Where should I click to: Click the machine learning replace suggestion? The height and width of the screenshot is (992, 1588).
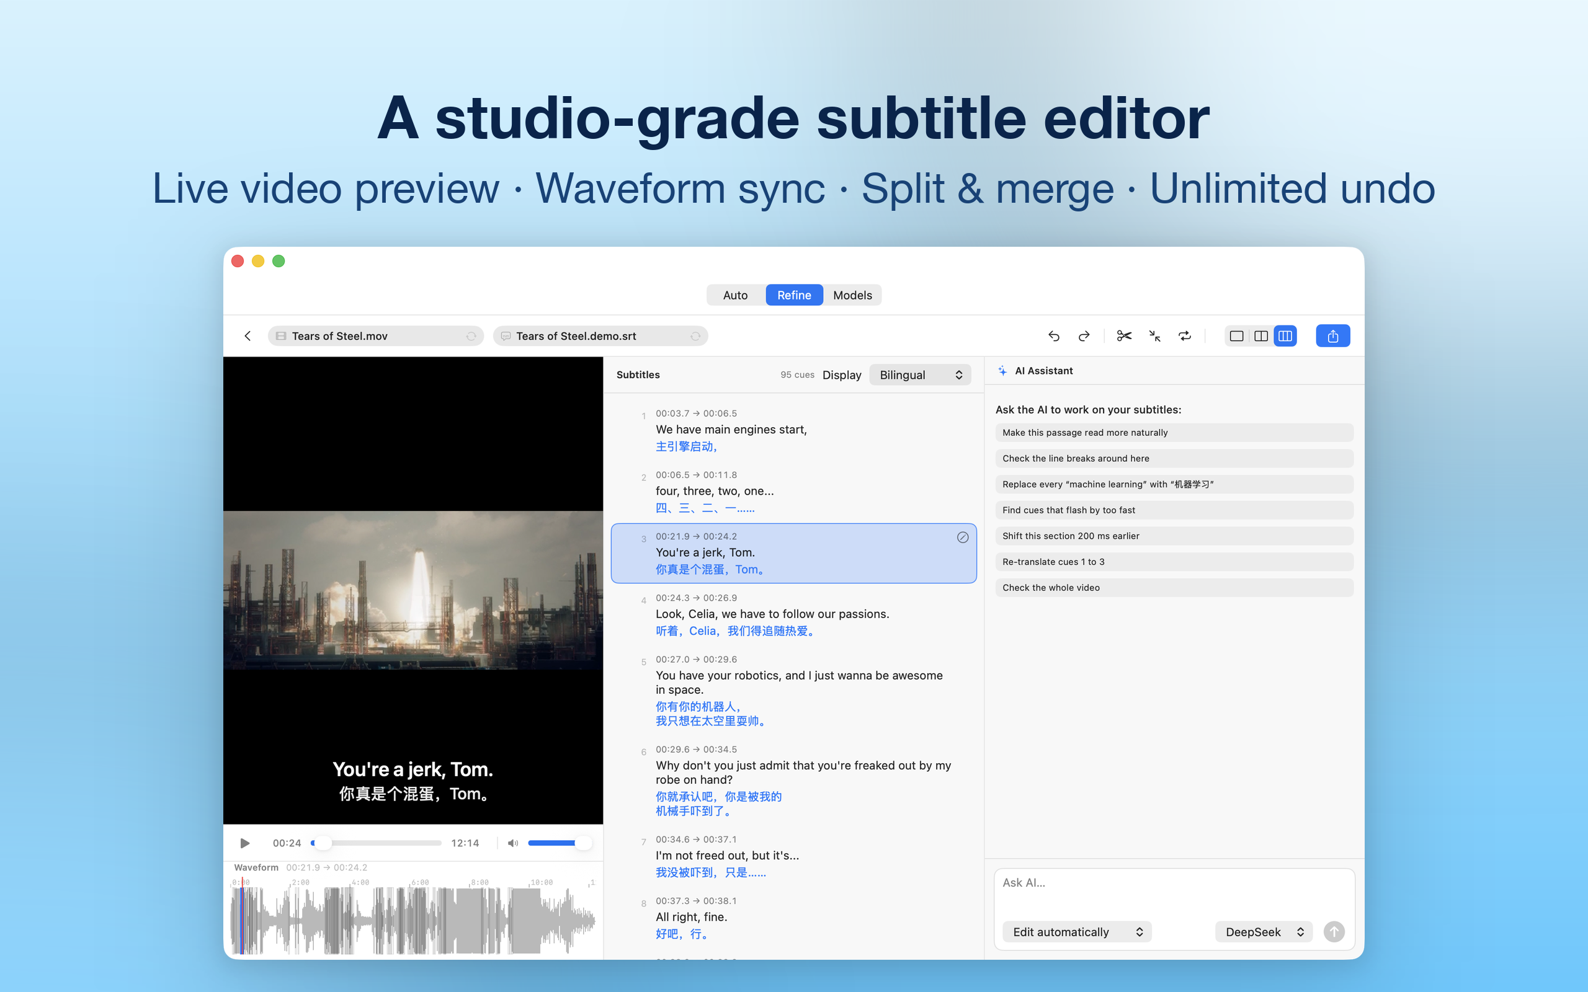pyautogui.click(x=1174, y=484)
